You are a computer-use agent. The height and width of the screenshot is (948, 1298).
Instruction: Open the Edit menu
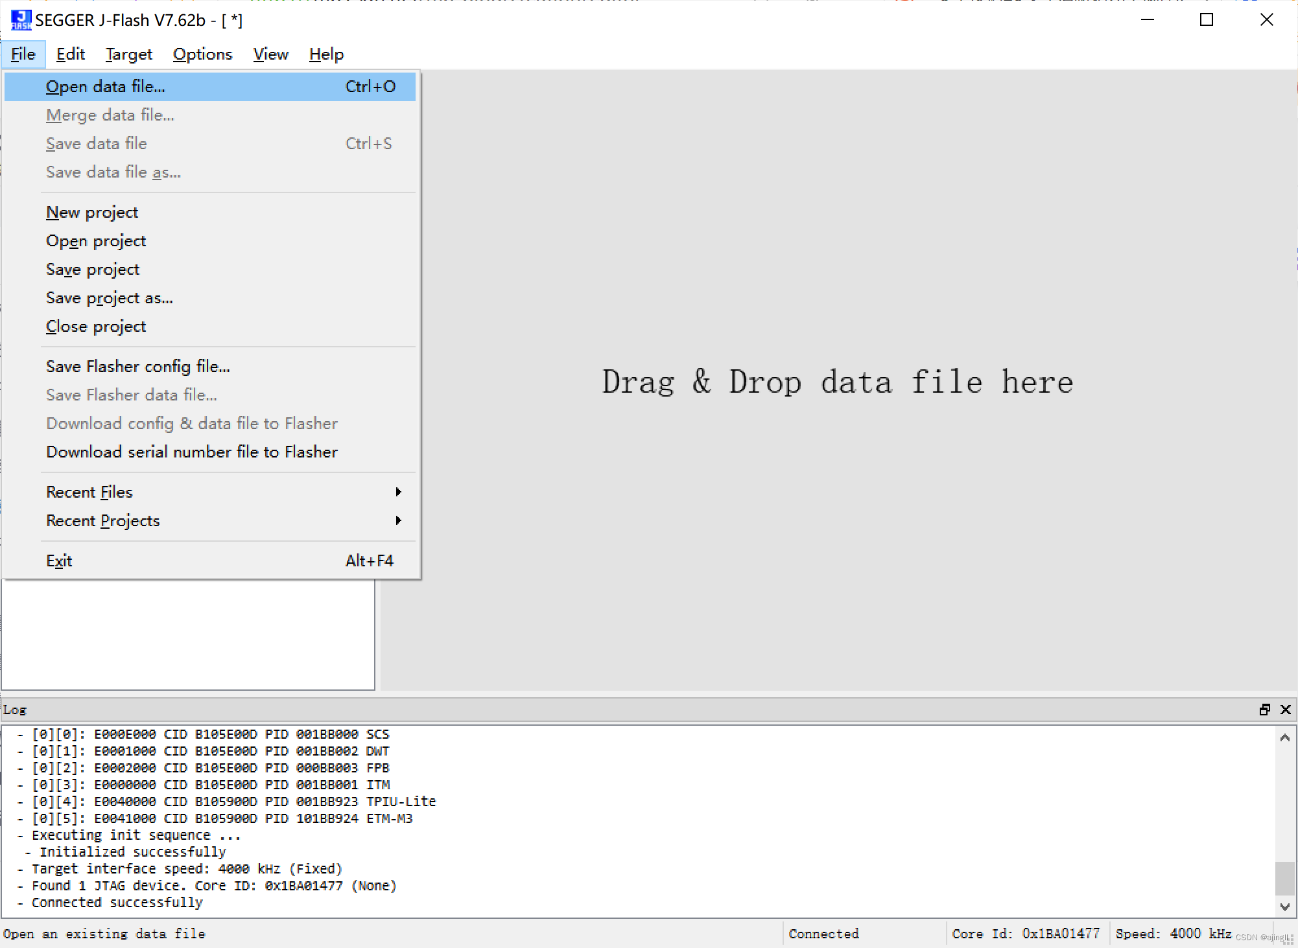(x=70, y=54)
